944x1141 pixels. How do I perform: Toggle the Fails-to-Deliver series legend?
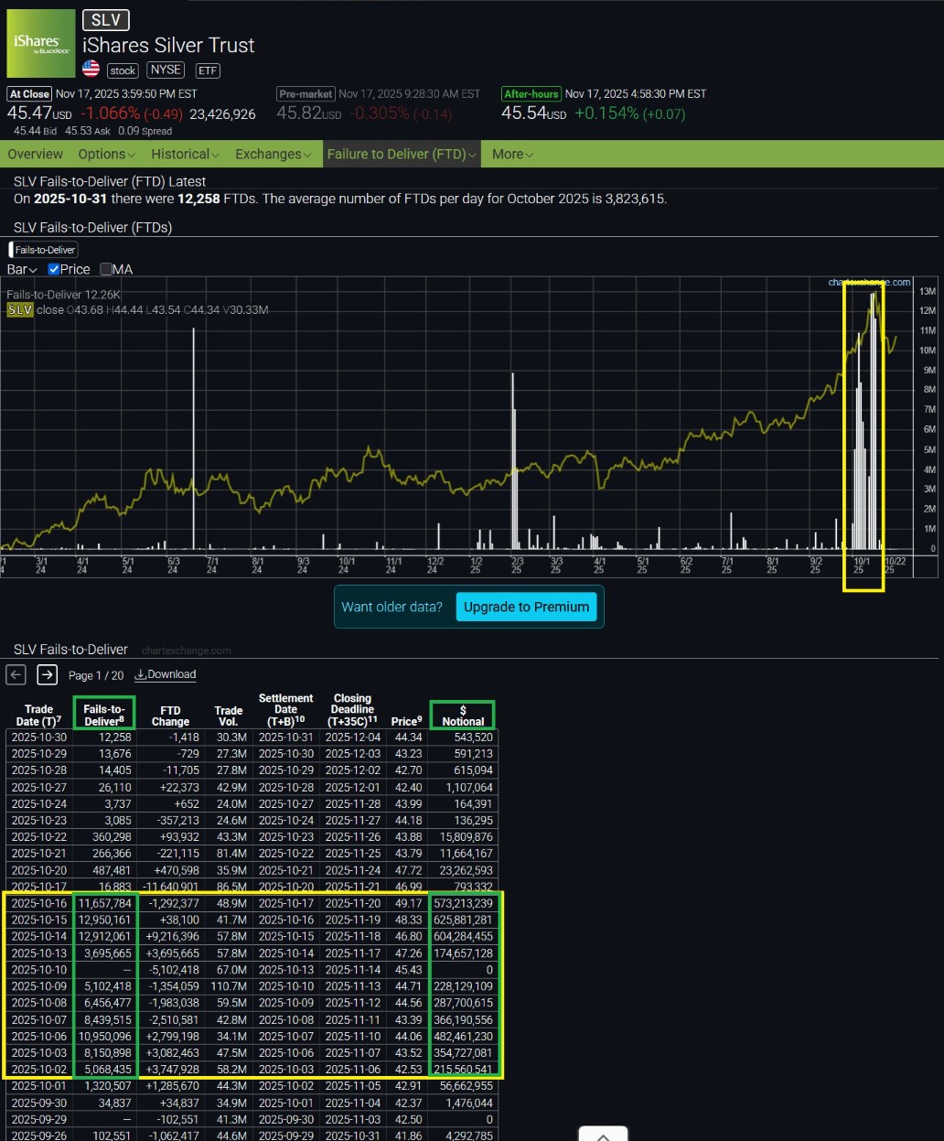click(44, 250)
